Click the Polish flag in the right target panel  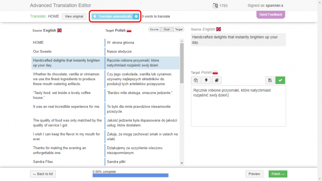coord(215,73)
